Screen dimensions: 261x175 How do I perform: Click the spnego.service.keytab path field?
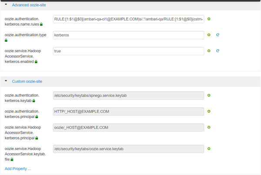click(x=128, y=96)
